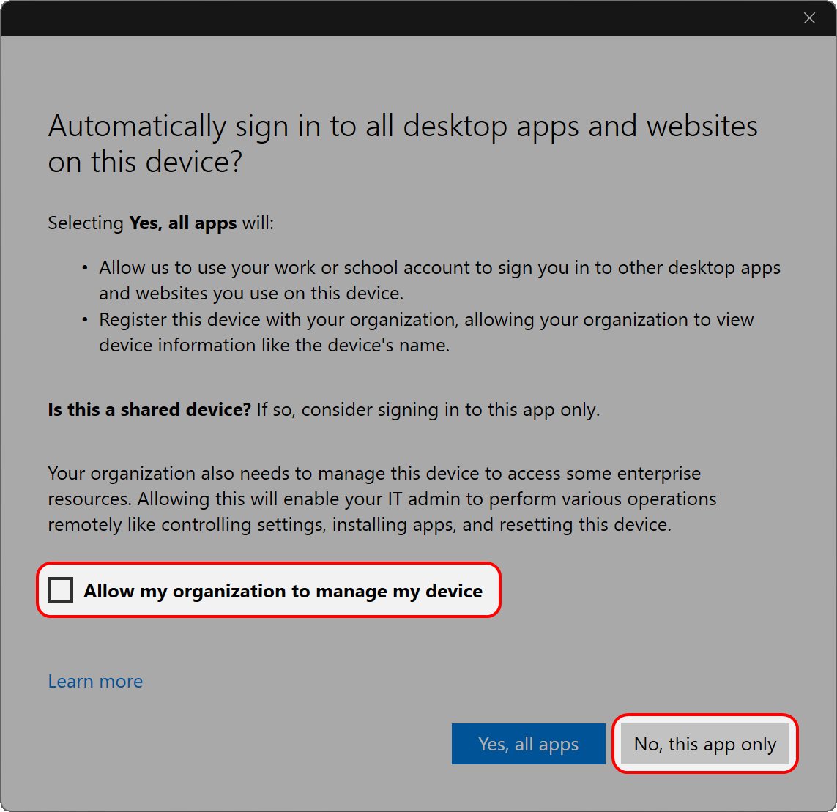
Task: Click the 'Allow my organization to manage my device' label
Action: pos(283,592)
